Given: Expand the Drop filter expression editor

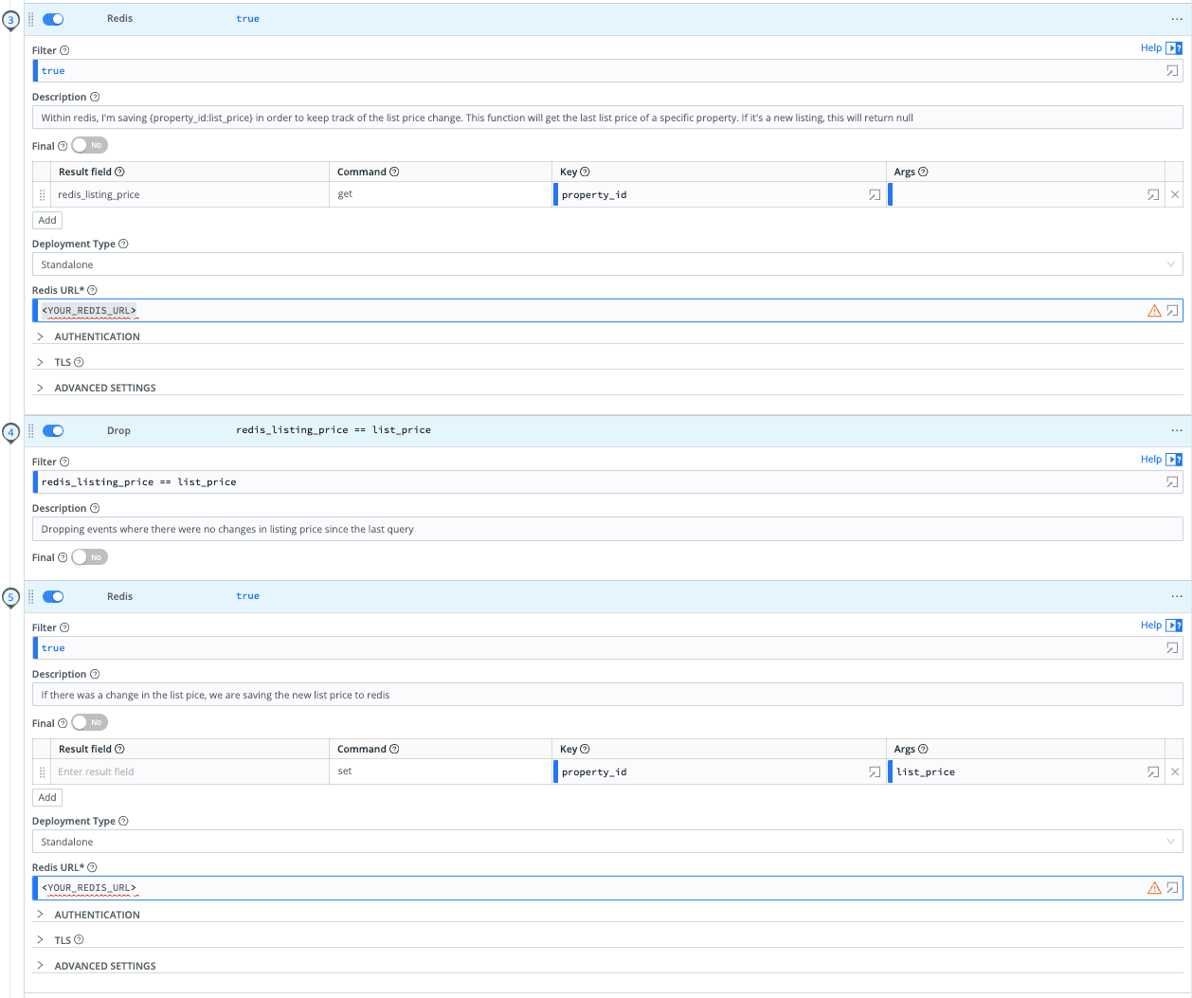Looking at the screenshot, I should 1172,482.
